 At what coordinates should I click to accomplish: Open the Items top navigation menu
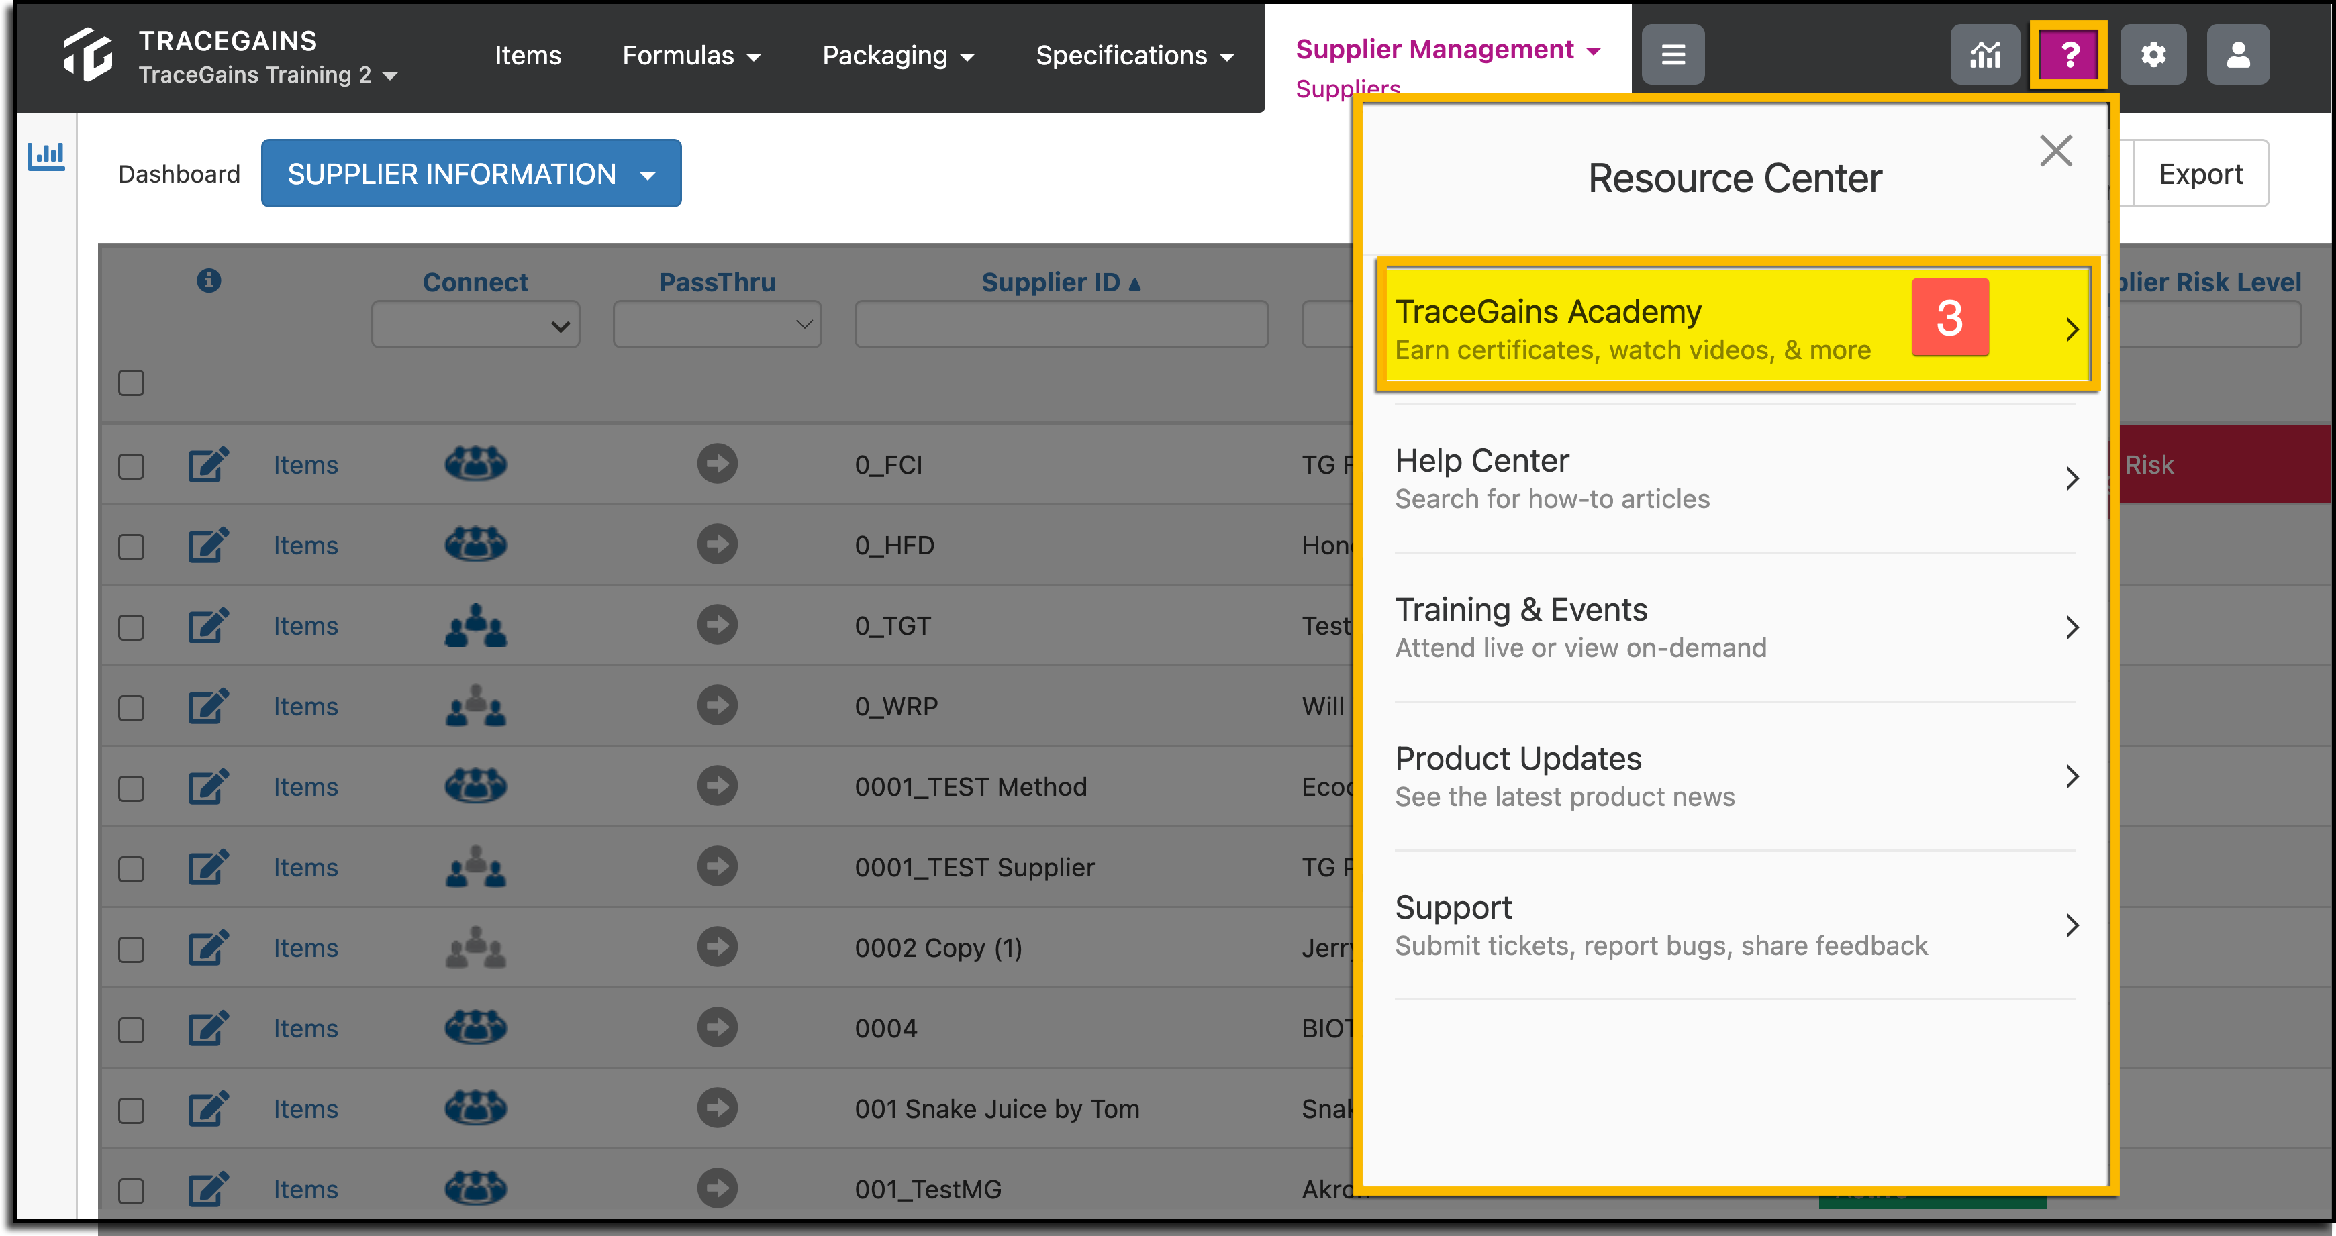coord(528,56)
